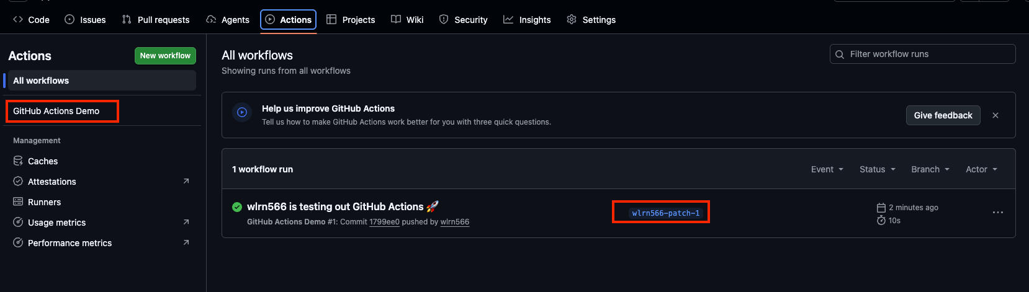Click the play icon in feedback banner
The width and height of the screenshot is (1029, 292).
pyautogui.click(x=242, y=112)
